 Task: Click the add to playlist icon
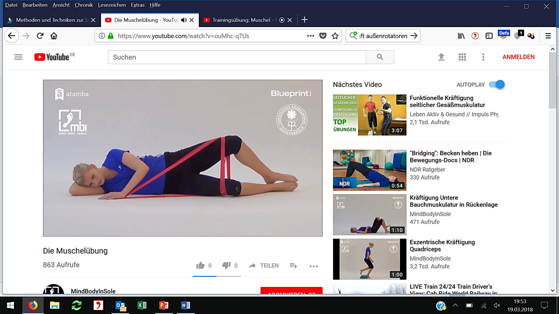pyautogui.click(x=293, y=266)
